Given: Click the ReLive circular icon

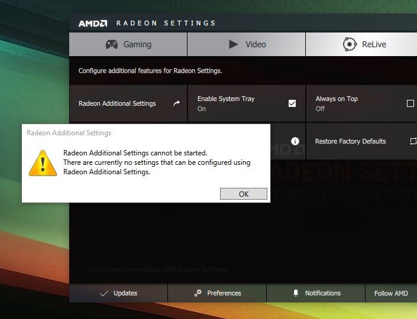Looking at the screenshot, I should tap(350, 44).
